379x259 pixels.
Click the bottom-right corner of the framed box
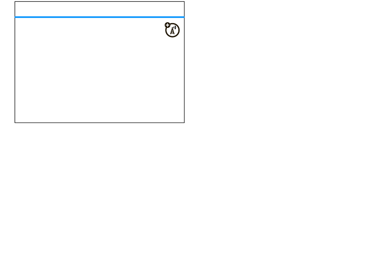[x=184, y=123]
